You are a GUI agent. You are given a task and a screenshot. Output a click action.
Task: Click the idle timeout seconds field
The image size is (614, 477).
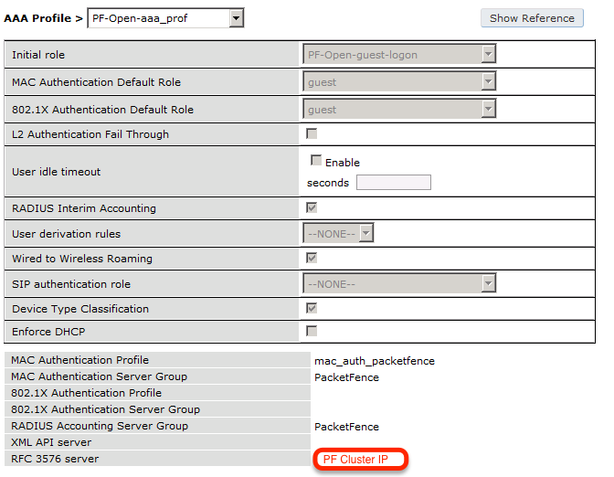393,183
